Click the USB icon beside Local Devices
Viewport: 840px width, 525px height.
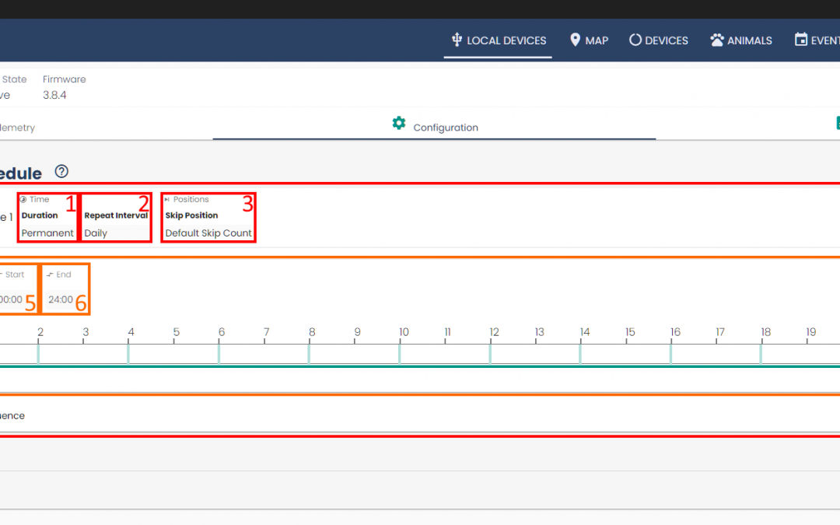click(457, 40)
